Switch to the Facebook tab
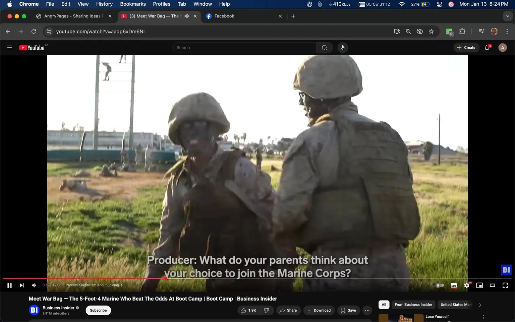Viewport: 515px width, 322px height. [224, 16]
